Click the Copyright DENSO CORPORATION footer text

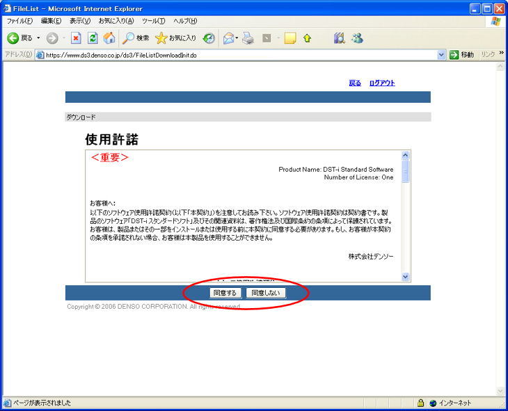coord(154,307)
